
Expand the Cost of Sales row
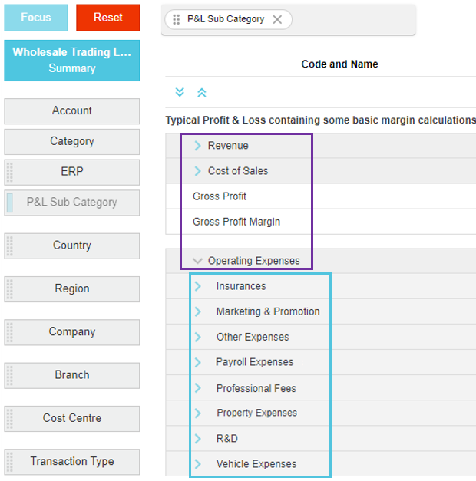click(197, 171)
